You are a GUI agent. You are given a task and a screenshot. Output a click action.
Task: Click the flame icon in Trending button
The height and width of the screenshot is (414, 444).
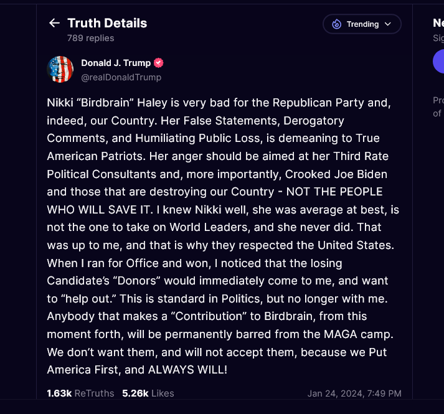336,24
